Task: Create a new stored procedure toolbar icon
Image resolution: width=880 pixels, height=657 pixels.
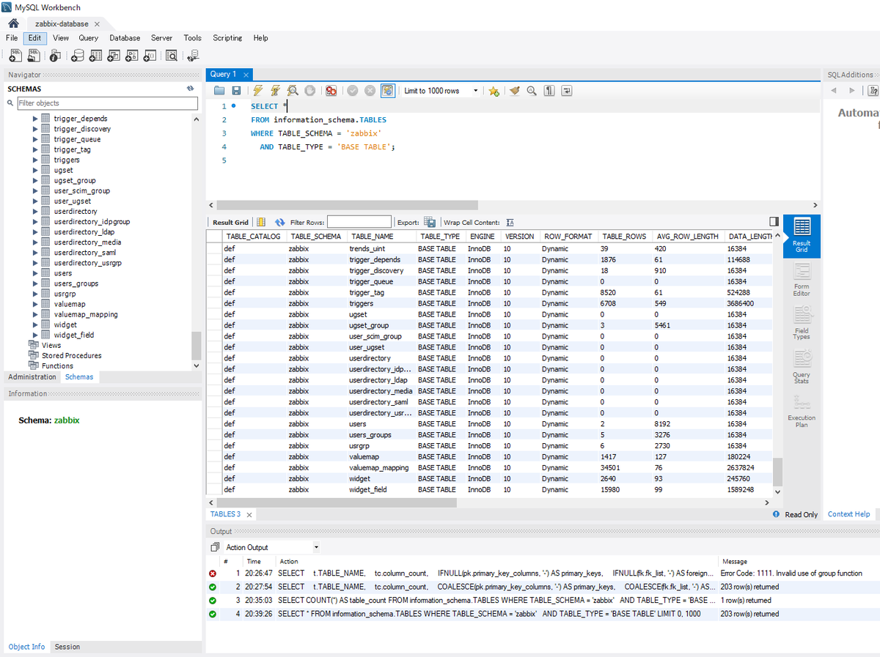Action: click(x=132, y=55)
